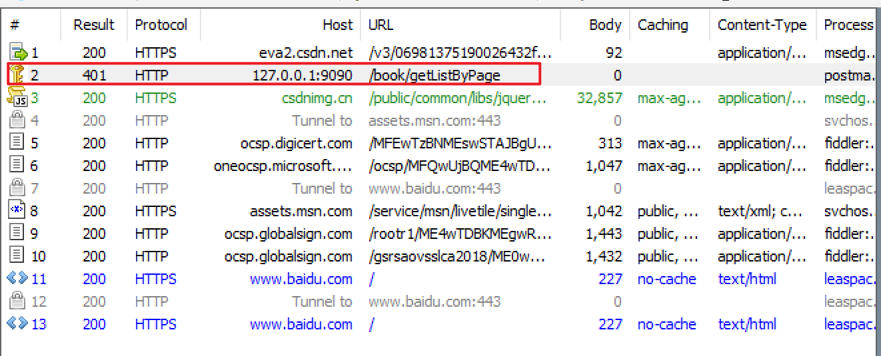Click Tunnel to text in row 12
The image size is (881, 356).
pyautogui.click(x=322, y=301)
